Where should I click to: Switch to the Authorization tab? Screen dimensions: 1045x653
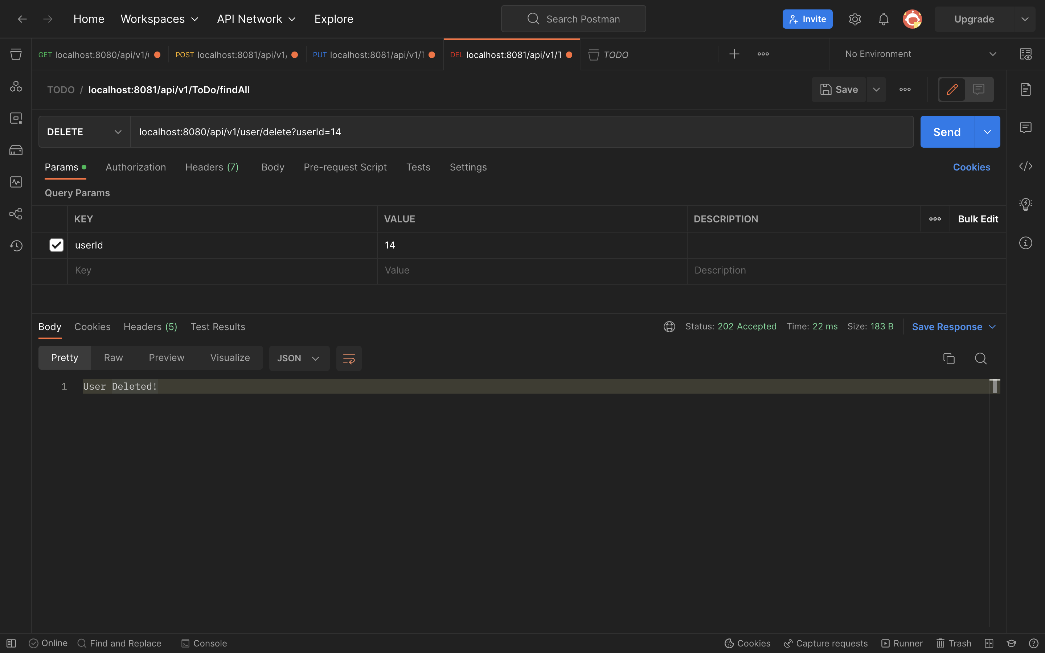tap(136, 167)
